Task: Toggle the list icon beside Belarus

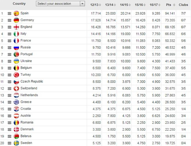Action: pyautogui.click(x=9, y=136)
